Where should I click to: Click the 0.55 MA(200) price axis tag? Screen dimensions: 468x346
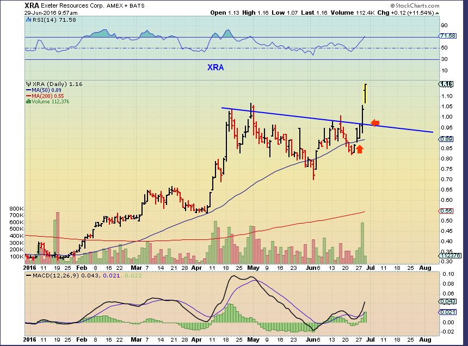pyautogui.click(x=447, y=211)
